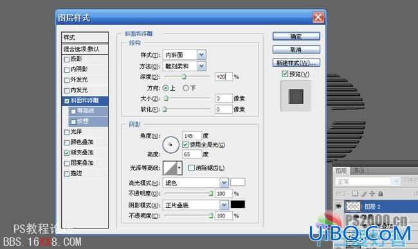
Task: Click the 角度 input field showing 145
Action: 192,136
